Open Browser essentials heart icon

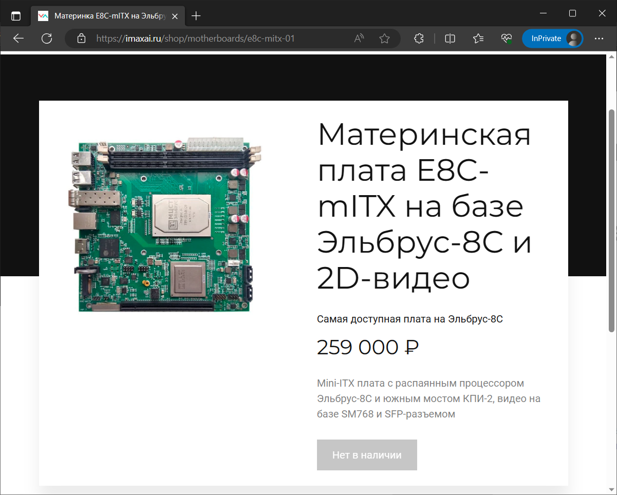click(x=507, y=39)
